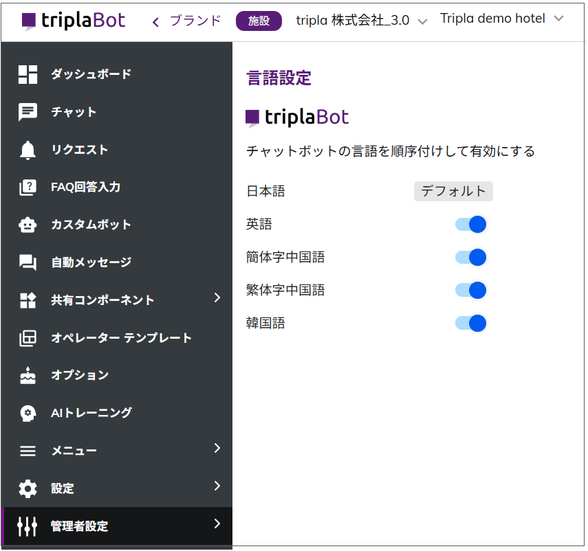Toggle the 英語 language switch
The image size is (588, 551).
point(470,225)
